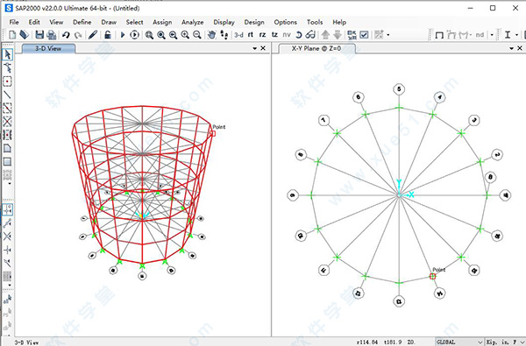
Task: Undo the last action
Action: coord(66,34)
